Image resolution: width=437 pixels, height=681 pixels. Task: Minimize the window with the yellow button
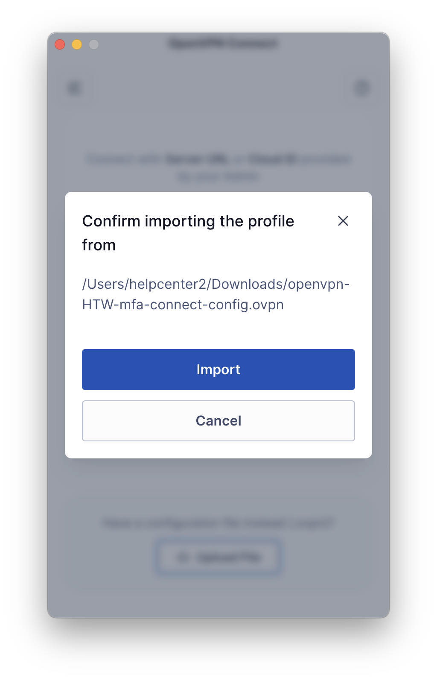pos(77,44)
